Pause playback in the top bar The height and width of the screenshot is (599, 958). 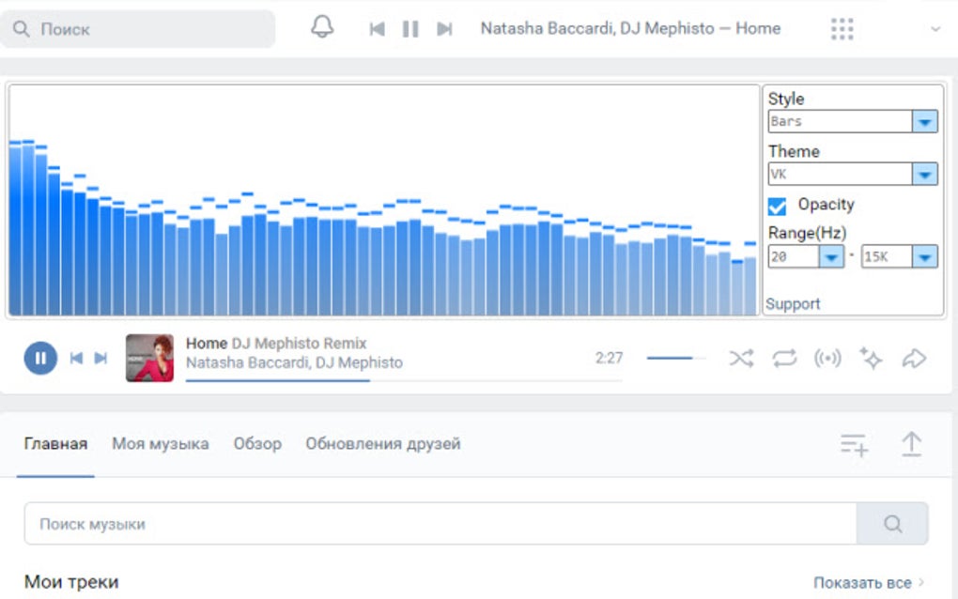pos(409,28)
